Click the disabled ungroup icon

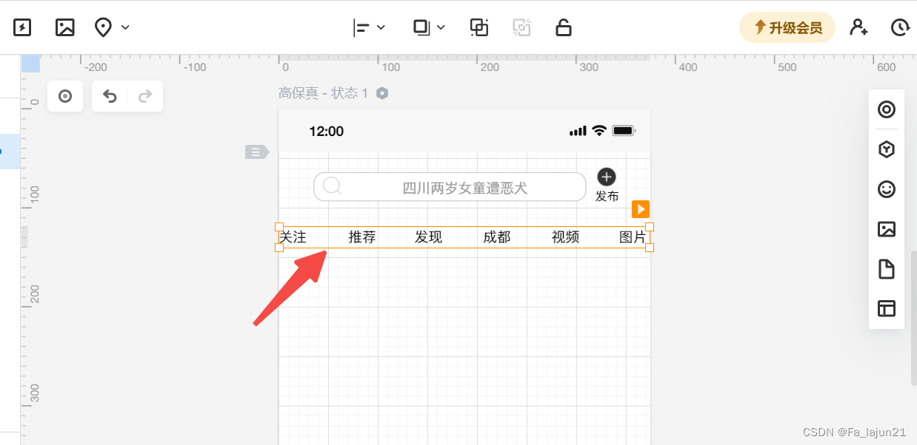pos(521,28)
